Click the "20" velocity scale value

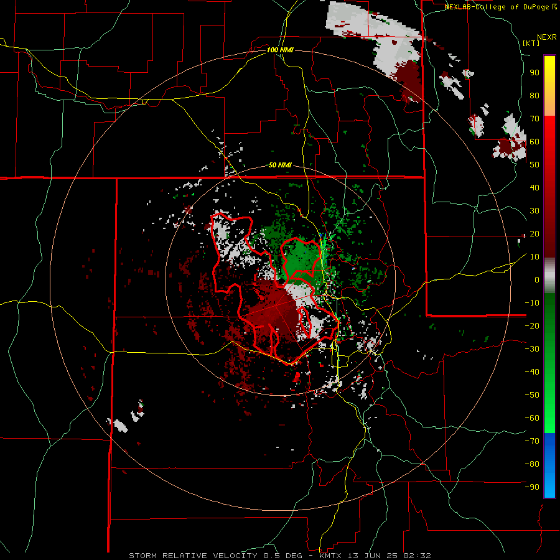point(534,233)
